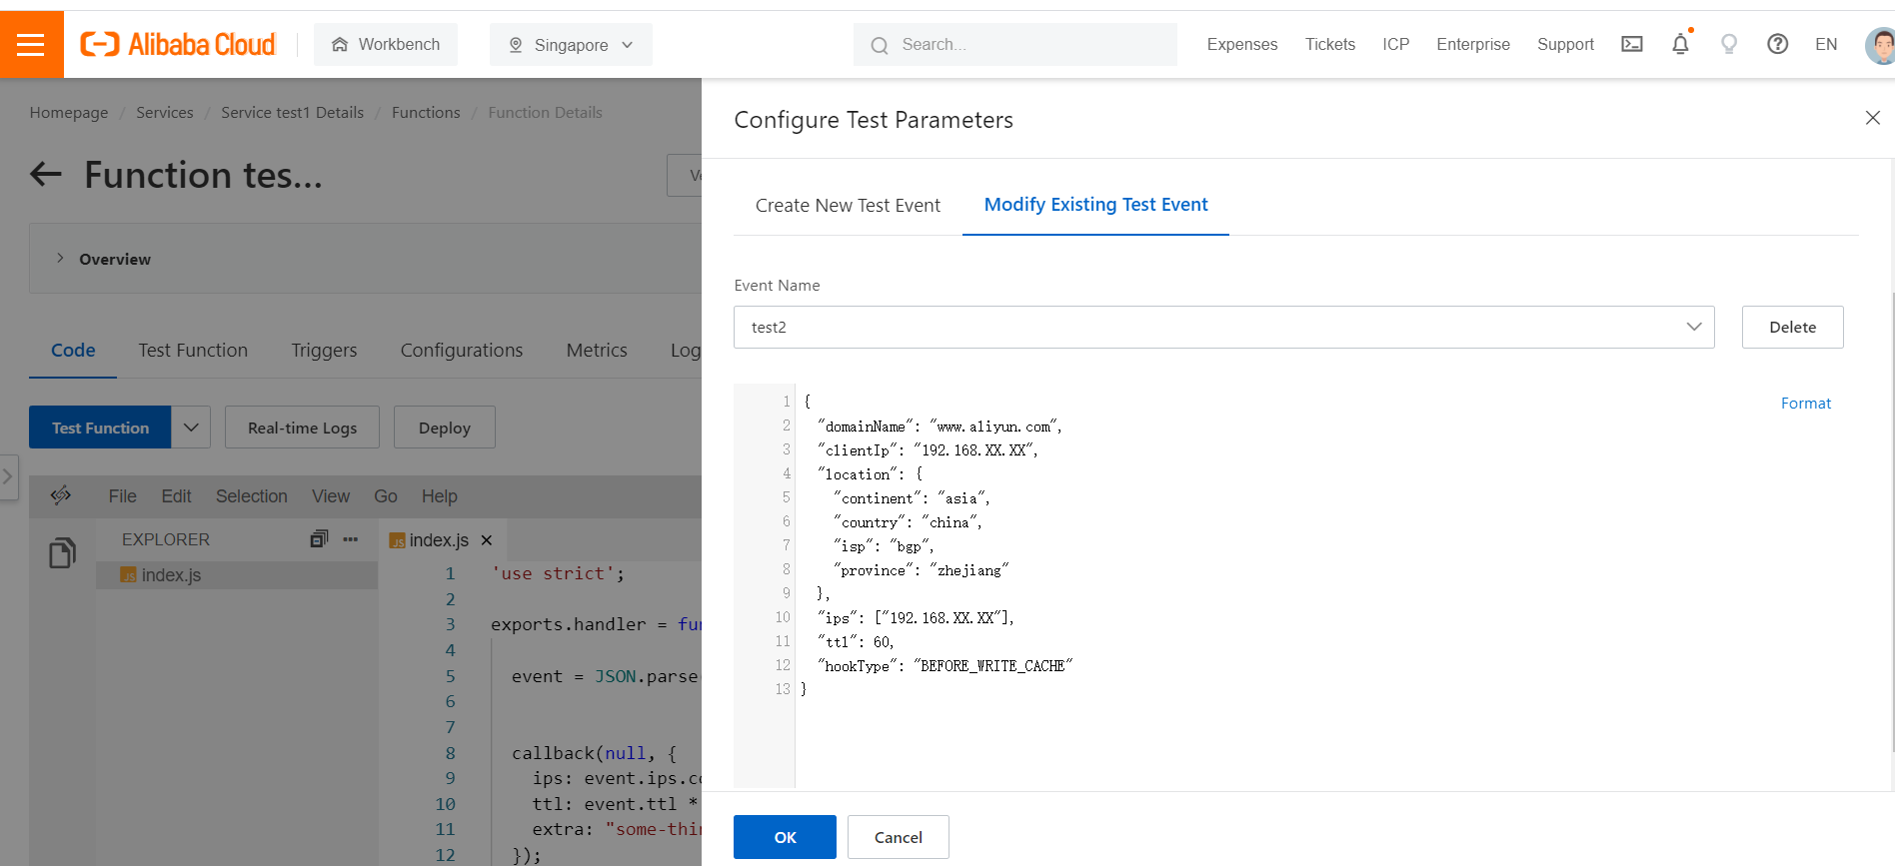Open the Triggers tab
1895x866 pixels.
(x=324, y=351)
